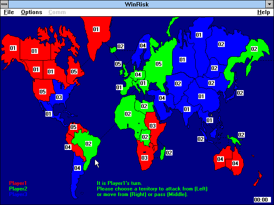Select Venezuela territory with 05 armies
Viewport: 274px width, 205px height.
pyautogui.click(x=73, y=127)
